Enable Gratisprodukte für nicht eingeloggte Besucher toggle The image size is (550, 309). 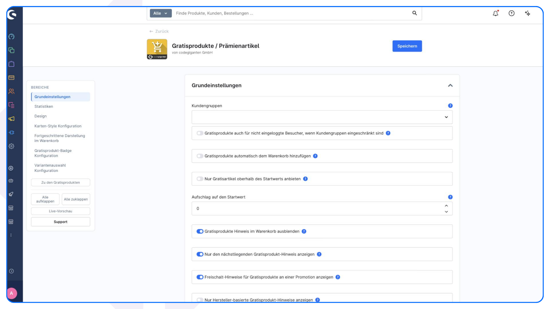(200, 133)
